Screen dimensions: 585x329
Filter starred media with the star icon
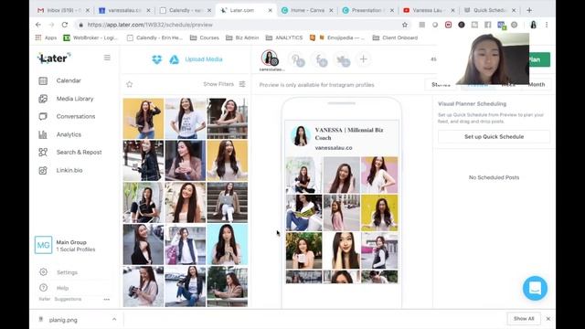tap(130, 84)
